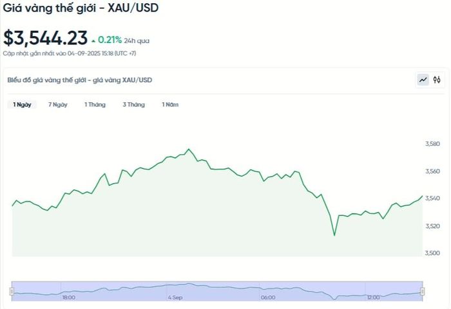Select the 1 Năm range tab
The width and height of the screenshot is (451, 309).
pos(170,105)
